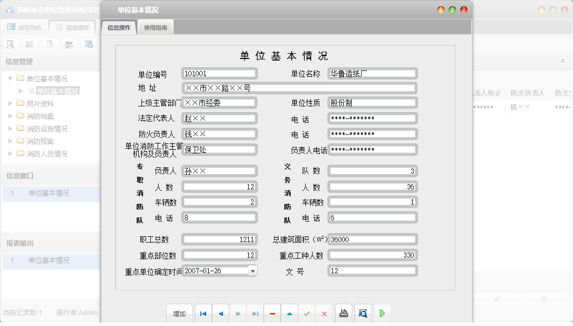
Task: Jump to the last record
Action: coord(255,313)
